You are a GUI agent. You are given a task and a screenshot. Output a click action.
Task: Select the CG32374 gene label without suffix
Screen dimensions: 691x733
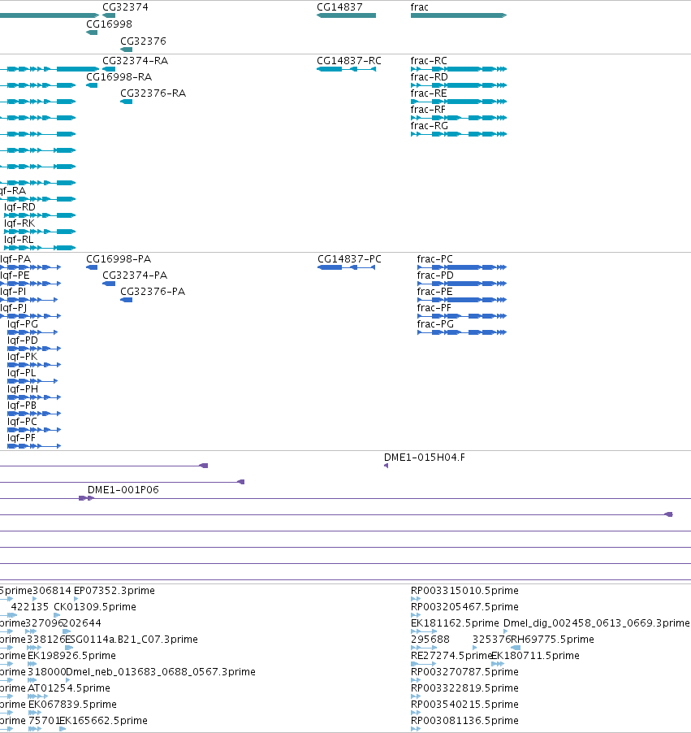pos(125,7)
